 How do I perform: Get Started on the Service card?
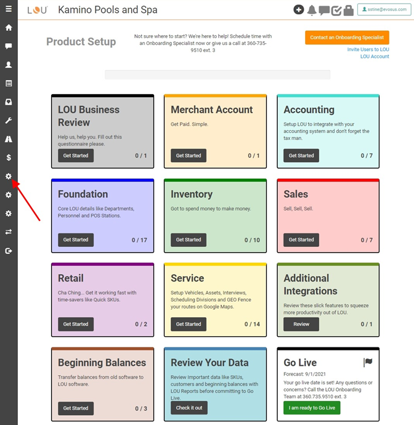click(189, 324)
